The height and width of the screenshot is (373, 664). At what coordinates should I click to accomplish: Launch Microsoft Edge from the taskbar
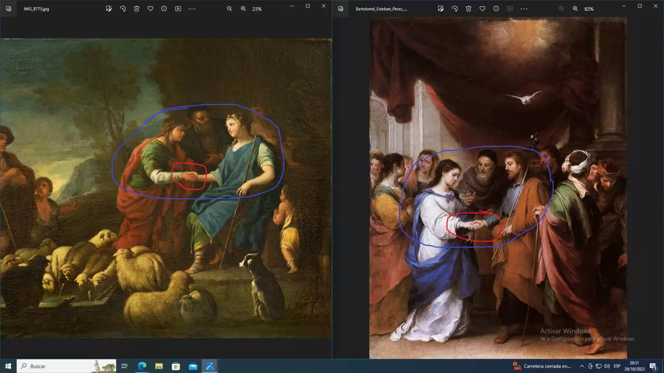[142, 366]
